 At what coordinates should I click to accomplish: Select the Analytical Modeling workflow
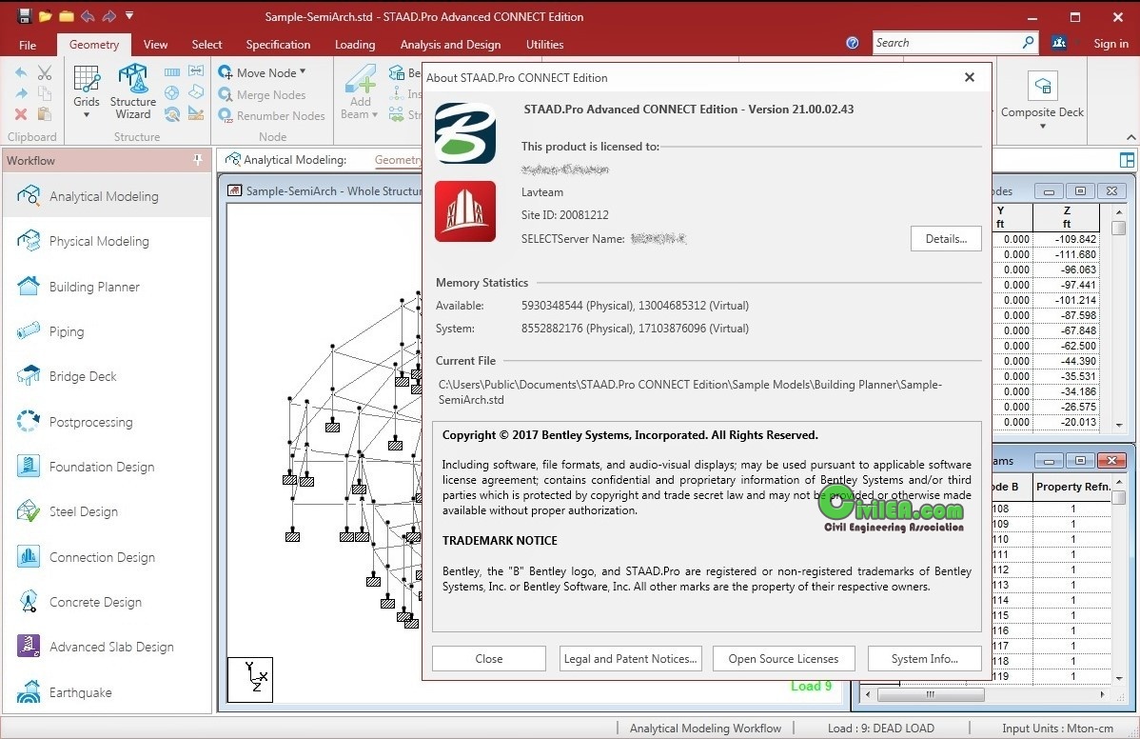(107, 196)
